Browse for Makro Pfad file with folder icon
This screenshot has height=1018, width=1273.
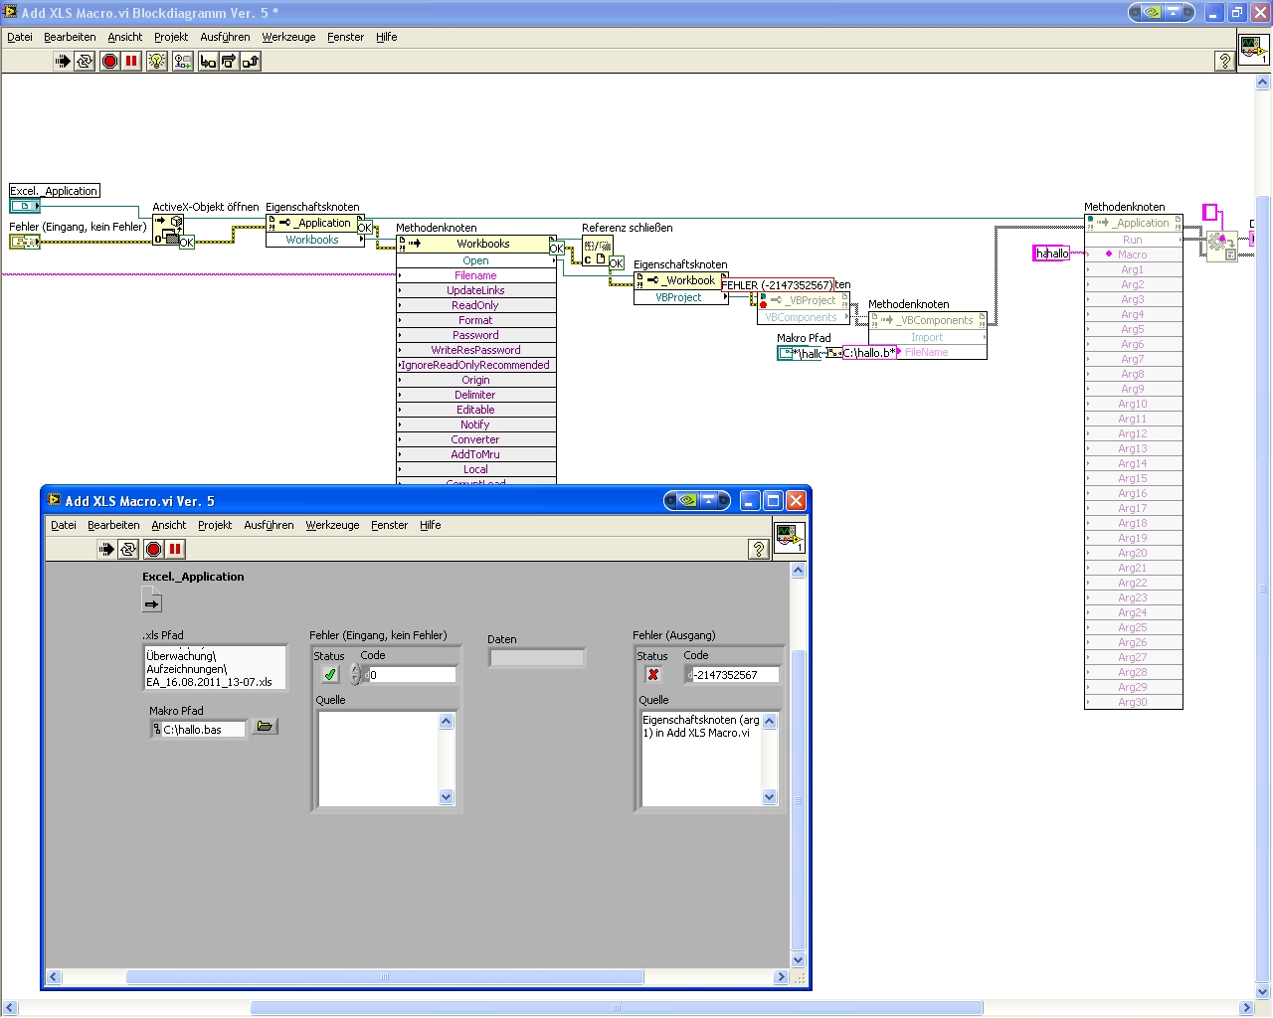(x=264, y=727)
